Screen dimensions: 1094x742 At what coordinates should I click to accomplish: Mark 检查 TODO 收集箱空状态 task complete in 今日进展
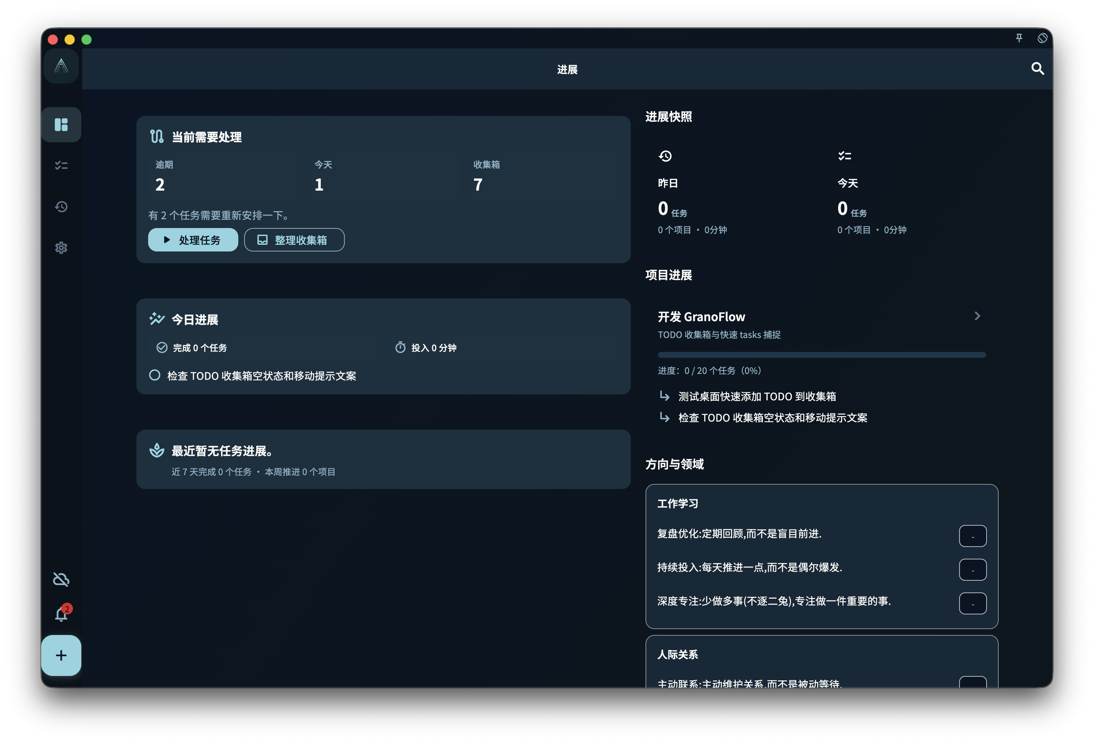[154, 375]
